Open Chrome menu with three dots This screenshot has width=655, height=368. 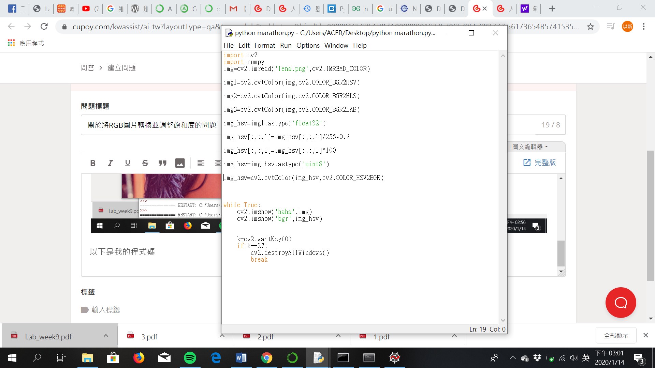coord(644,27)
